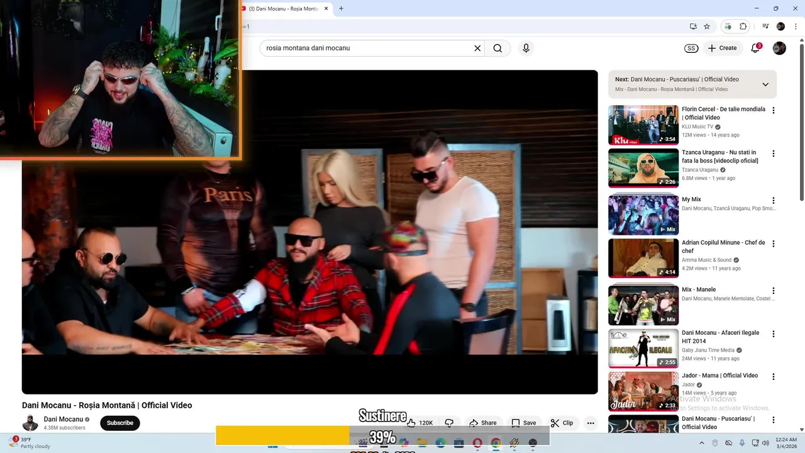Image resolution: width=805 pixels, height=453 pixels.
Task: Open Mix - Manele thumbnail
Action: pyautogui.click(x=643, y=305)
